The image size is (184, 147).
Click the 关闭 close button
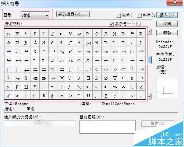point(167,24)
